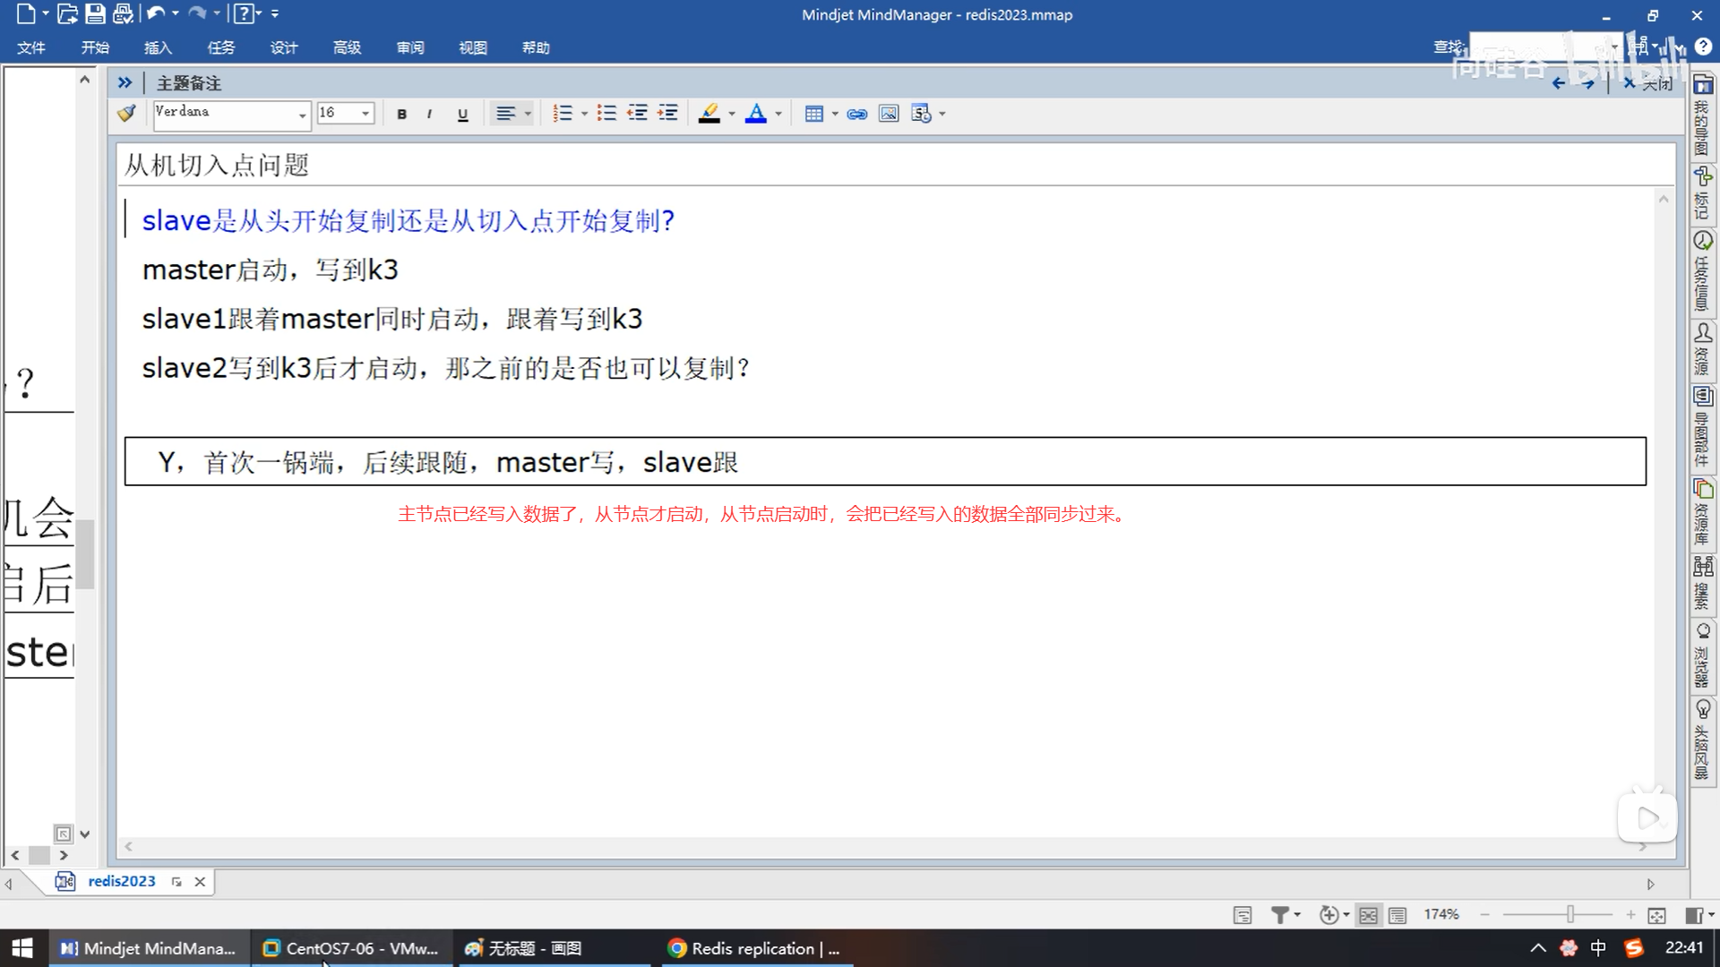Open the 插入 menu
Screen dimensions: 1720x967
158,47
